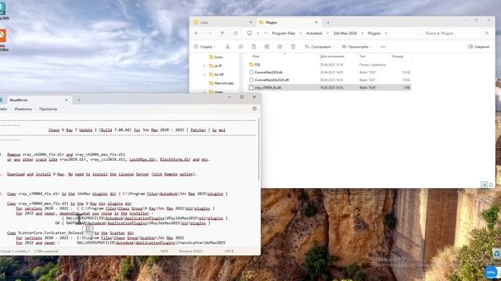Click the Copy icon in Explorer toolbar
Viewport: 501px width, 281px height.
[x=240, y=47]
